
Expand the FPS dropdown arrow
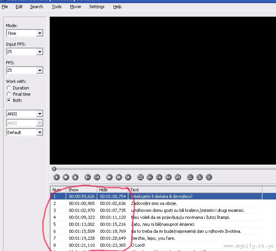40,70
